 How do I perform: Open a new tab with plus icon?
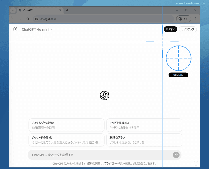click(67, 10)
